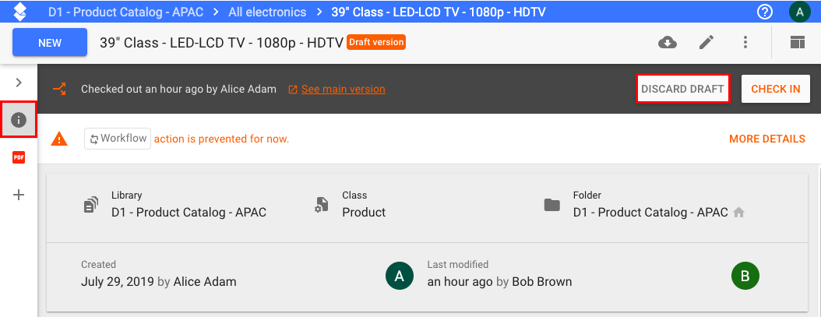The width and height of the screenshot is (821, 317).
Task: Open the See main version link
Action: (x=343, y=89)
